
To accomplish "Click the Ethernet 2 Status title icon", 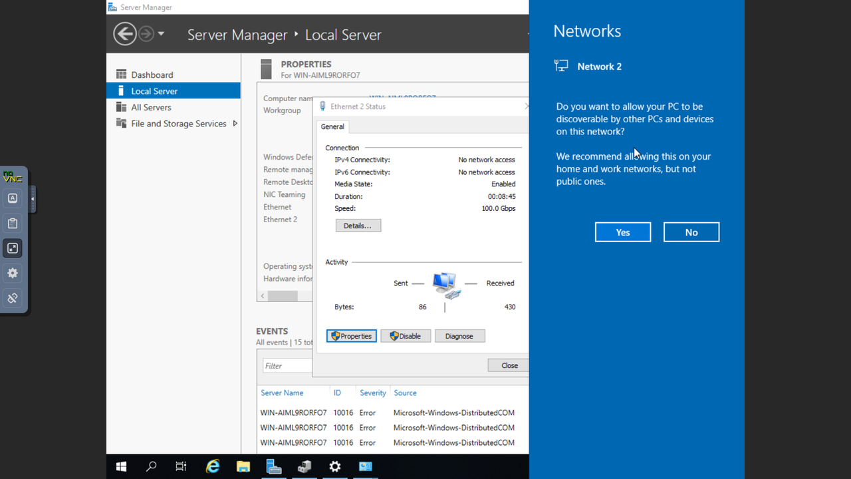I will tap(322, 106).
